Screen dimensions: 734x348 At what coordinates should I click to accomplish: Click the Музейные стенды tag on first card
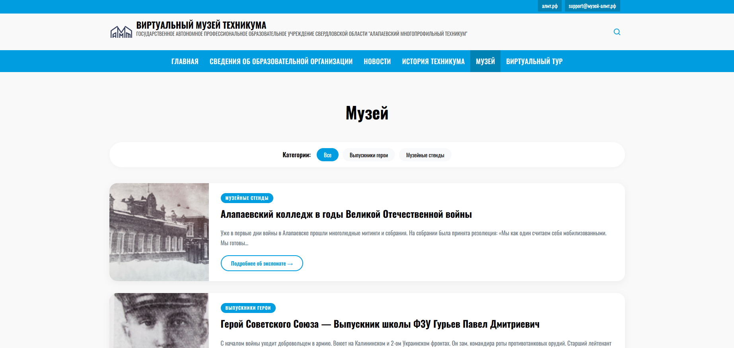coord(247,198)
